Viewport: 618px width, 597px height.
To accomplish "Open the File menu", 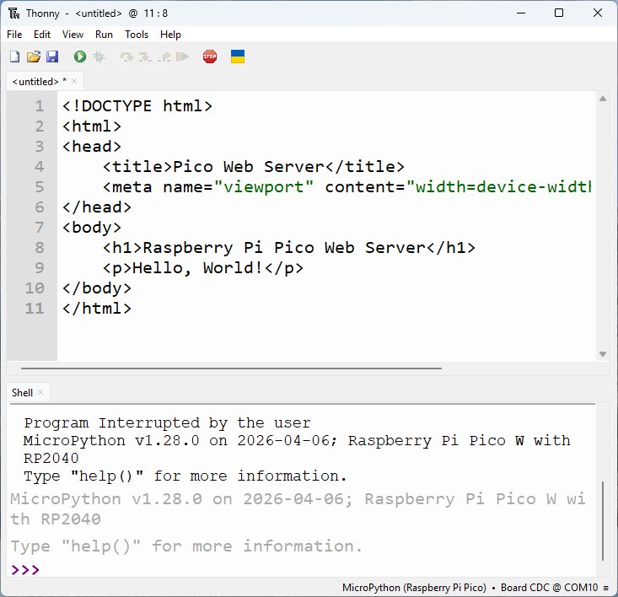I will point(14,35).
